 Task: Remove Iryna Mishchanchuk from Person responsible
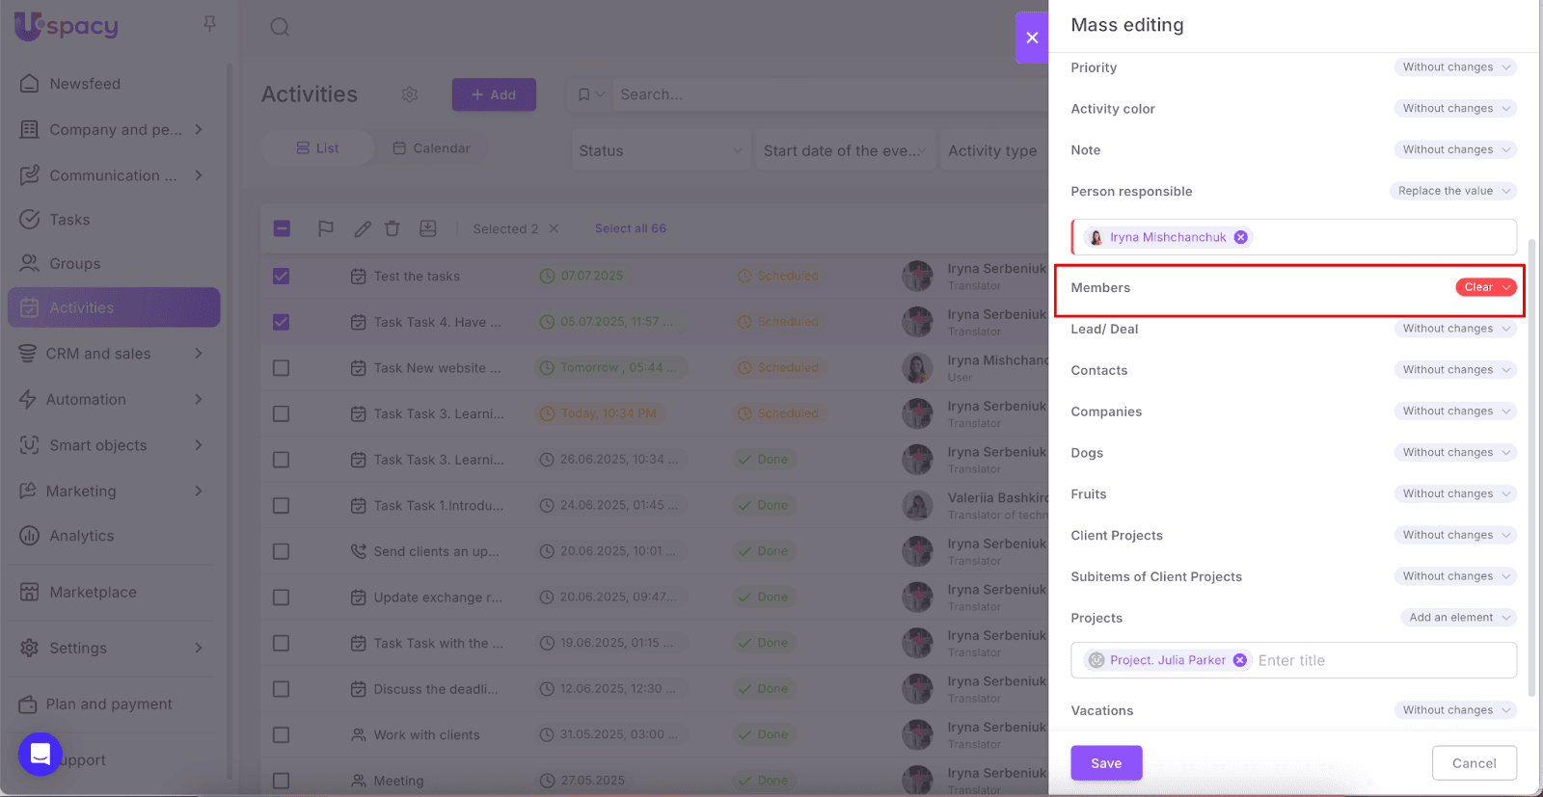tap(1241, 237)
